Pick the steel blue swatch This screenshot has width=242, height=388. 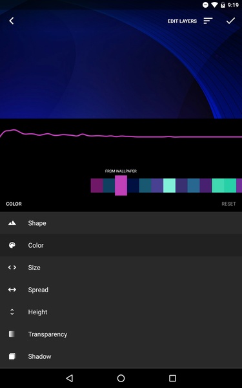[194, 186]
